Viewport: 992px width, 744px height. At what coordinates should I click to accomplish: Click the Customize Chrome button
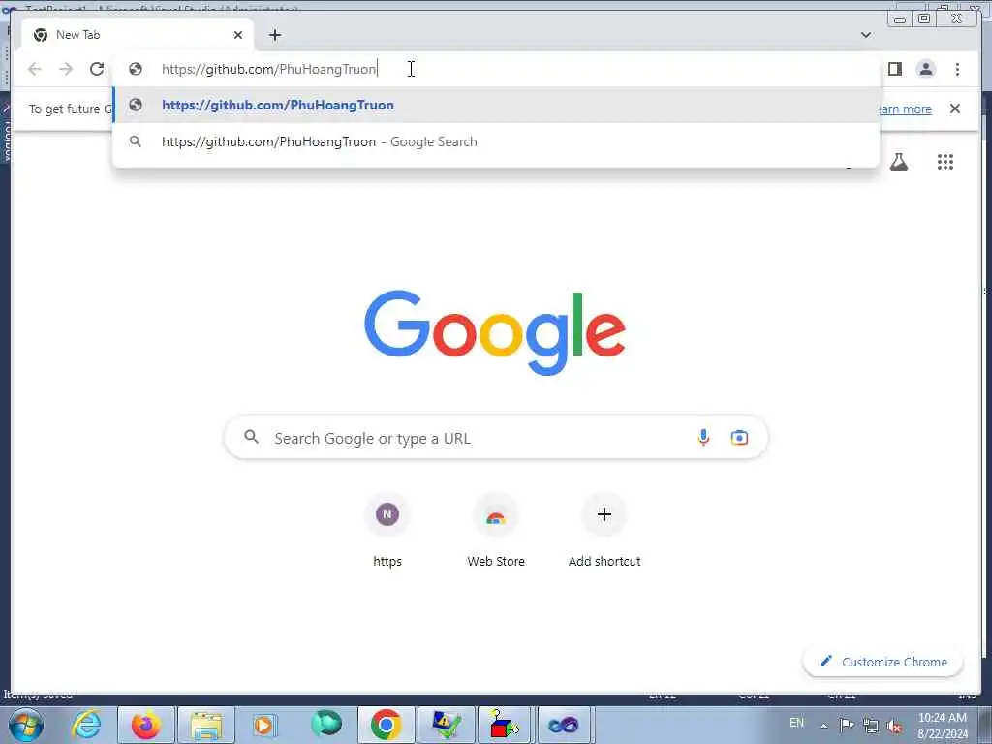[883, 662]
